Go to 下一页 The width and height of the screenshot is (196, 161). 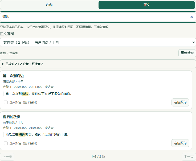(189, 157)
